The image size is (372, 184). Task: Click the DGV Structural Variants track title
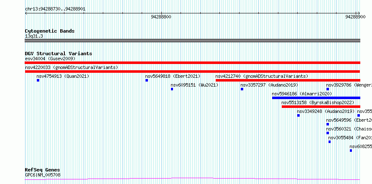(x=59, y=54)
